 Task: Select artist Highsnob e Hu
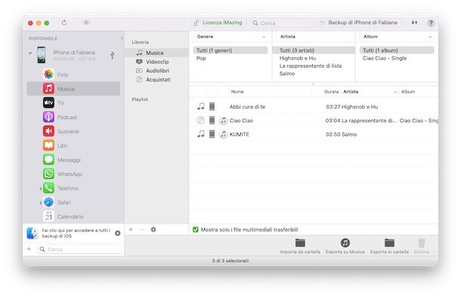tap(314, 58)
